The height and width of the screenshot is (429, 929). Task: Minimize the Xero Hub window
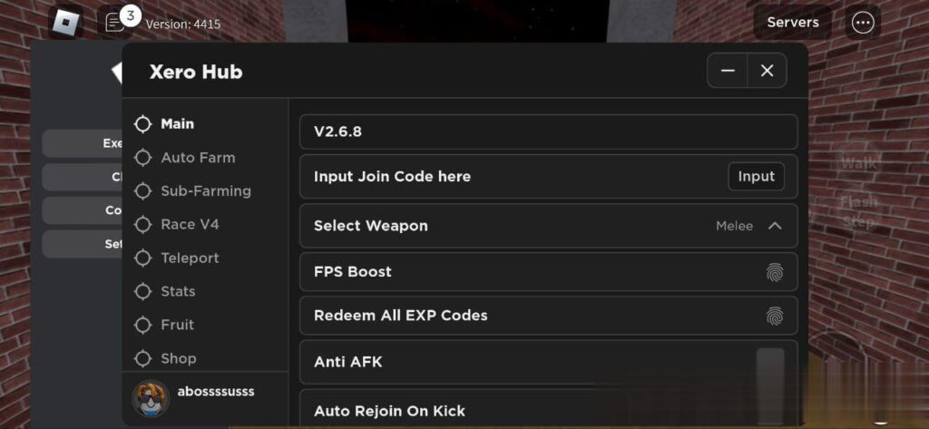[728, 71]
